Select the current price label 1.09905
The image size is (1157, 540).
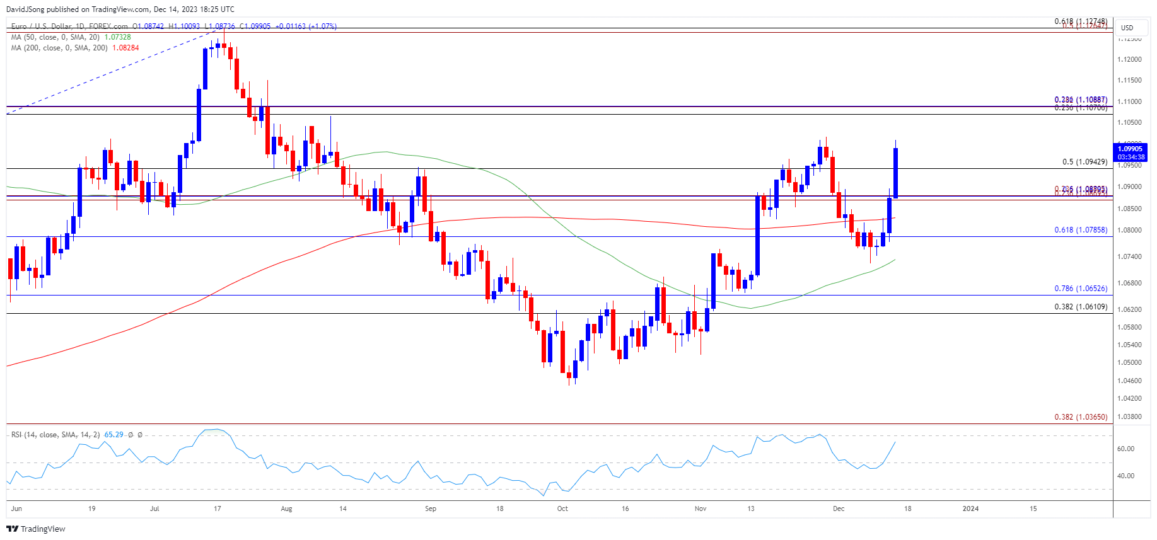[1130, 149]
